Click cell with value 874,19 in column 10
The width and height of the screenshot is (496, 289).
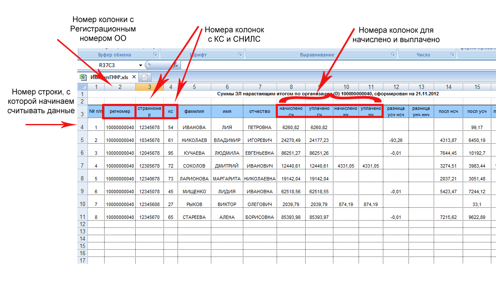tap(346, 201)
